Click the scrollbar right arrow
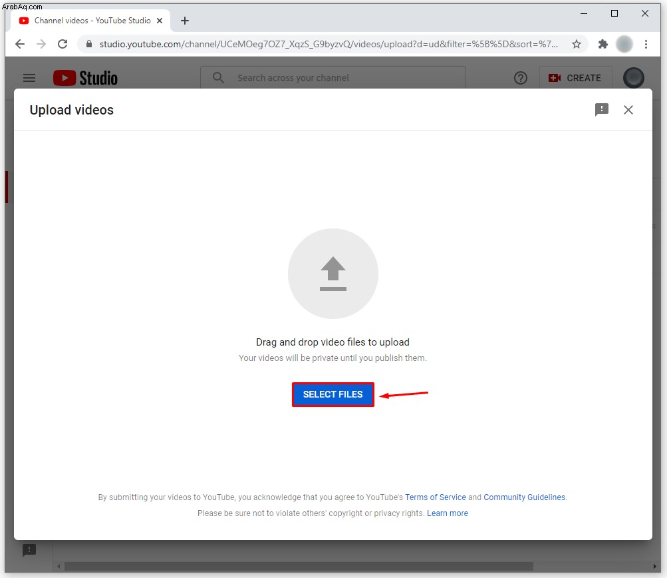This screenshot has height=578, width=667. [654, 566]
